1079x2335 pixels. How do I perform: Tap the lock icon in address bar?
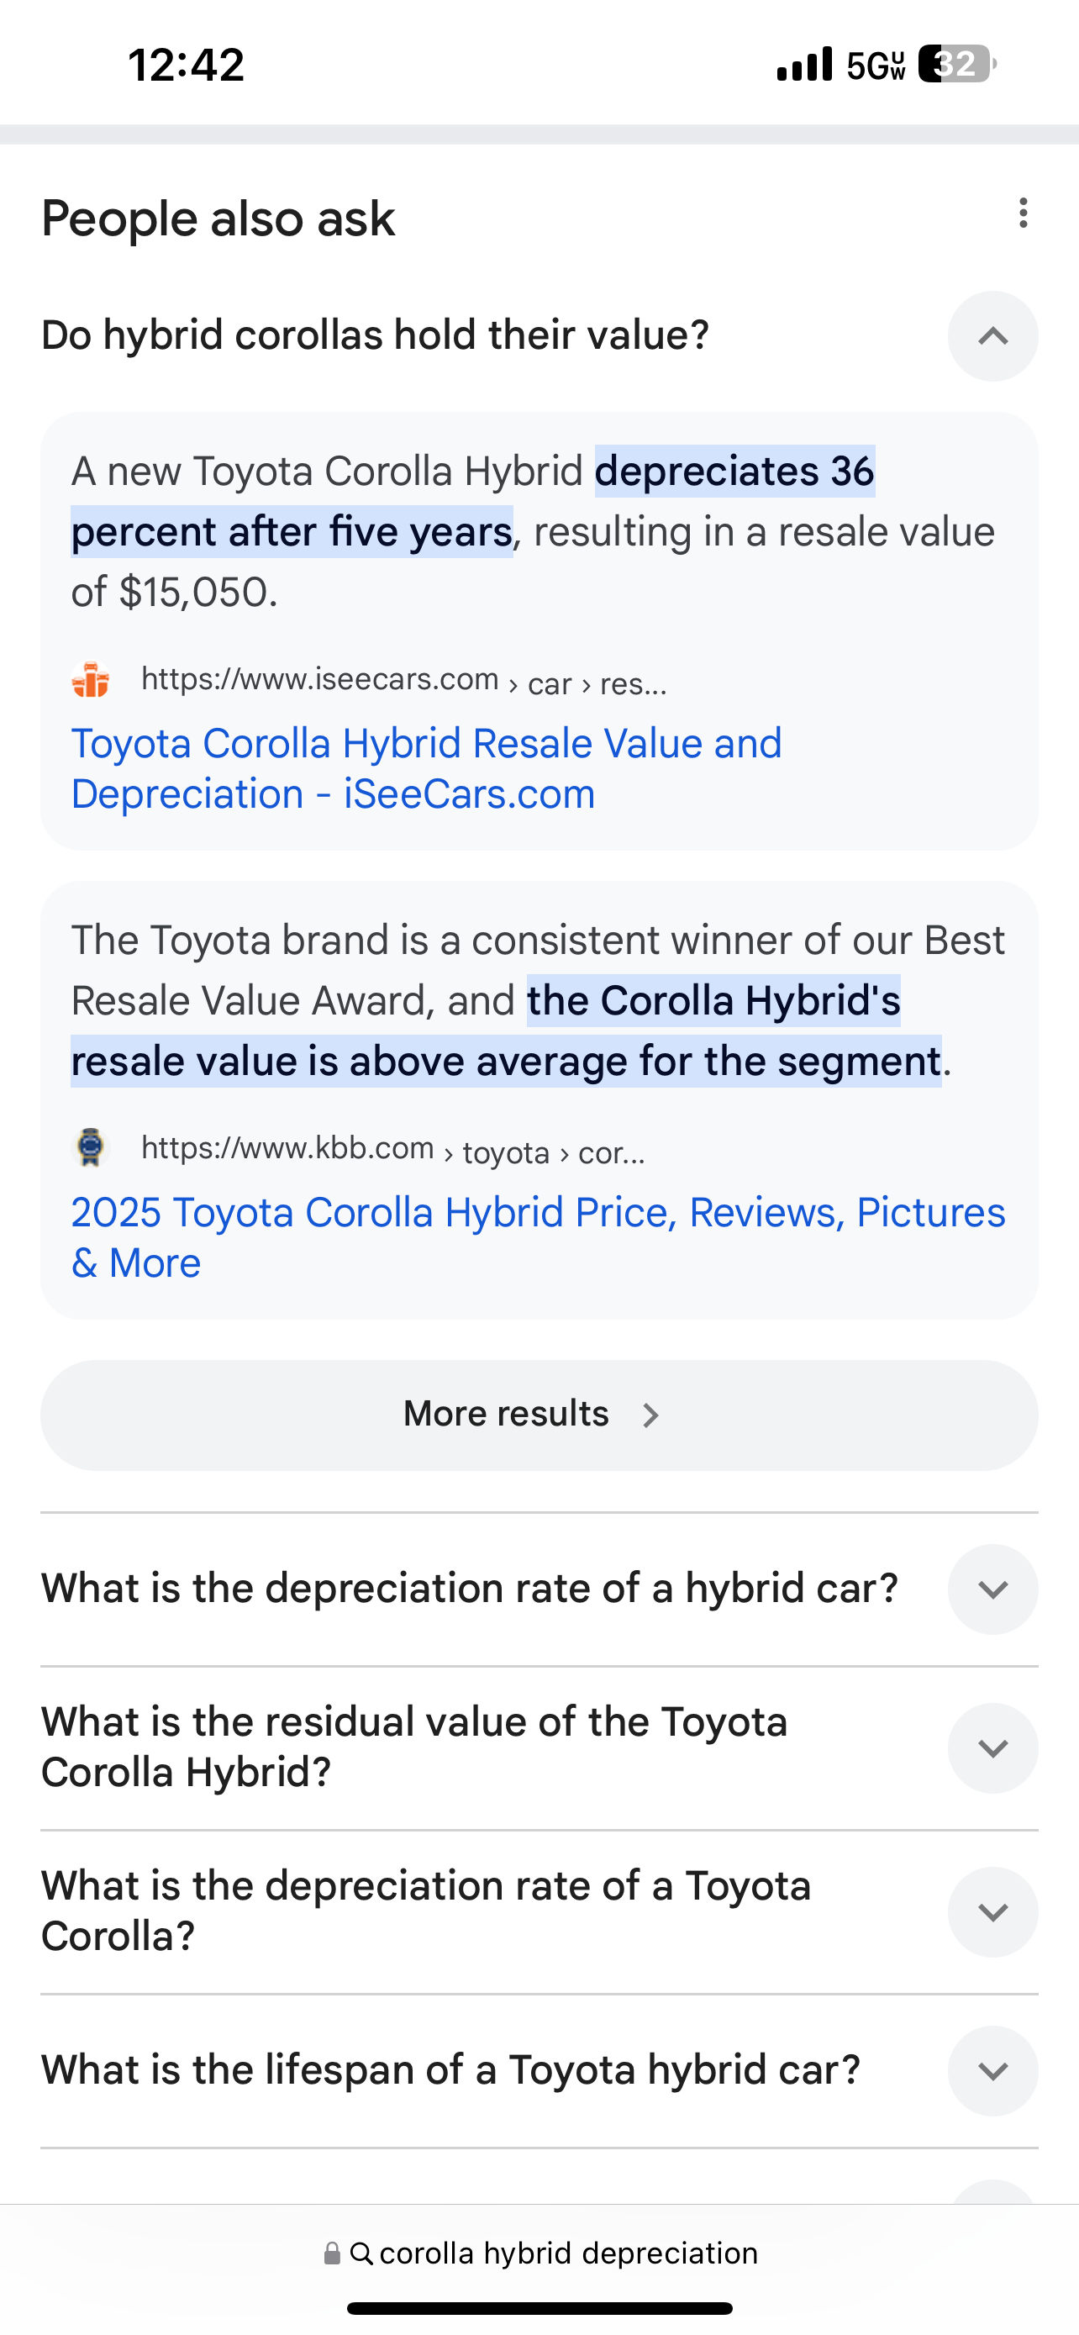coord(333,2253)
